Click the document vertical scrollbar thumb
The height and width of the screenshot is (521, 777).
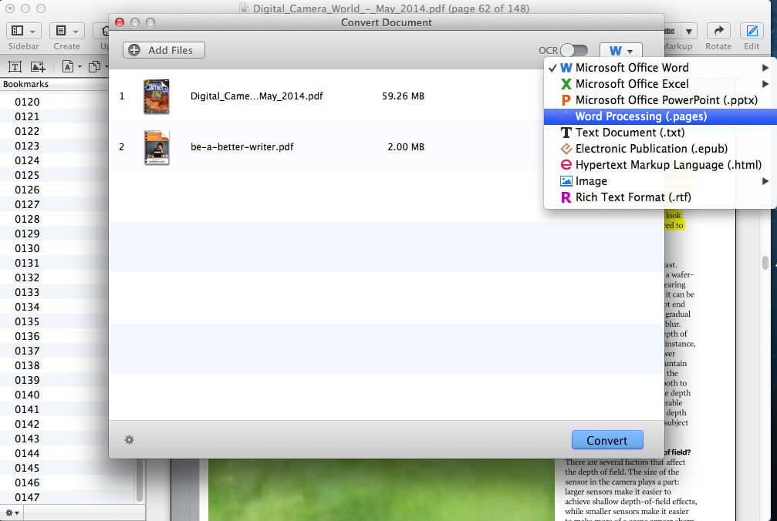point(765,263)
